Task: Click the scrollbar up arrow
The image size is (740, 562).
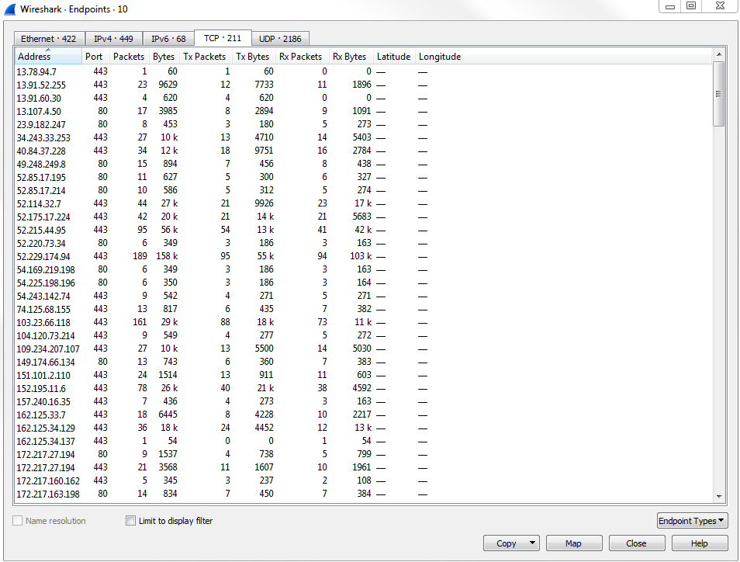Action: (719, 54)
